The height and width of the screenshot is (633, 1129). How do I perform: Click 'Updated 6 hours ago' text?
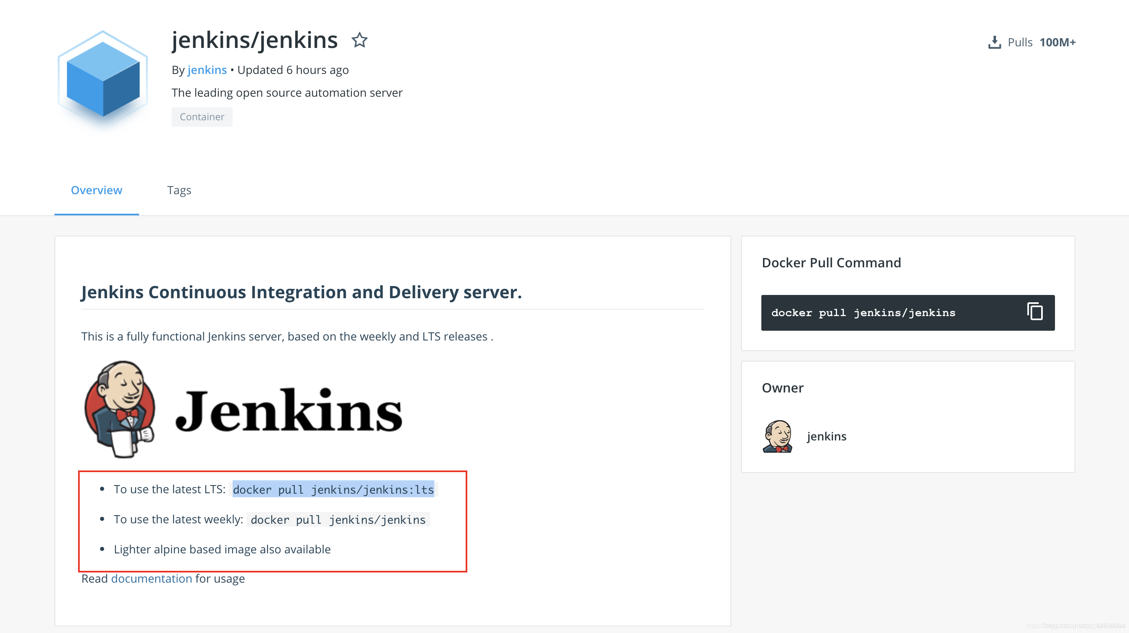click(x=293, y=70)
